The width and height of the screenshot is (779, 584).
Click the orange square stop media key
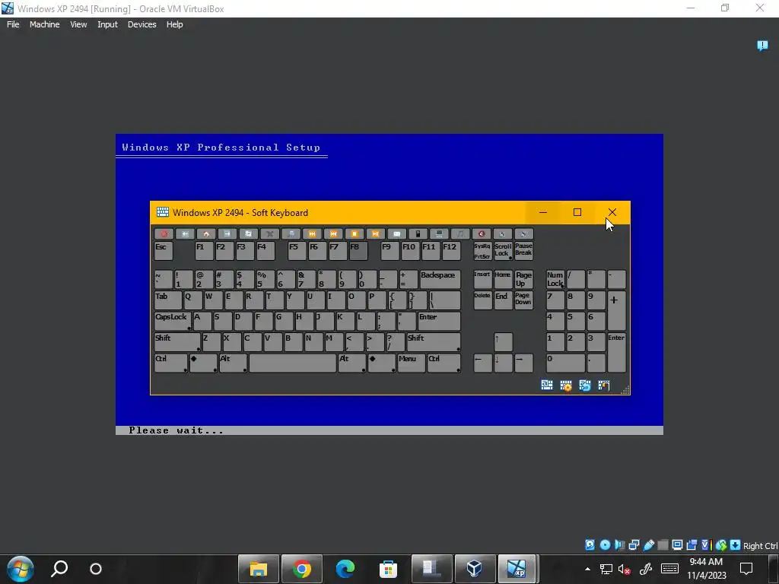coord(355,233)
